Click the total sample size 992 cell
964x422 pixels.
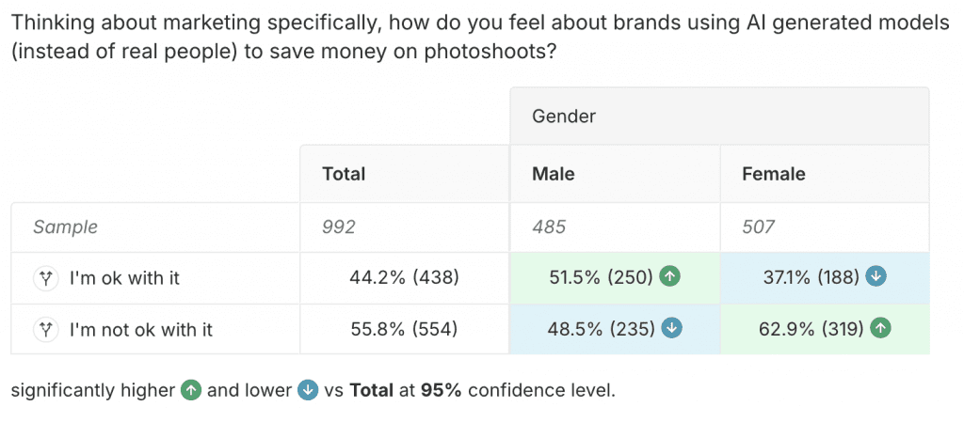click(x=338, y=227)
